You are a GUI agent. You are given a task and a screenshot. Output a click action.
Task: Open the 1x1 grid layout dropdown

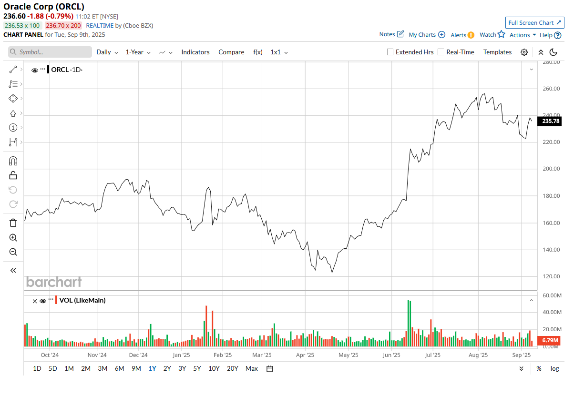[x=279, y=52]
